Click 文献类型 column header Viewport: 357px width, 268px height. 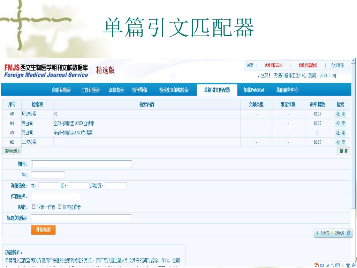[256, 104]
